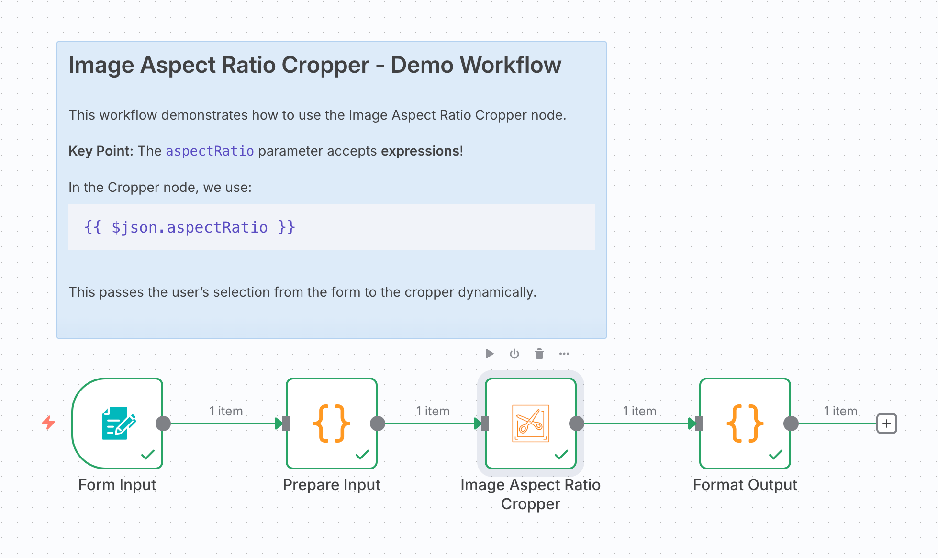Click the Prepare Input output connector dot

378,424
